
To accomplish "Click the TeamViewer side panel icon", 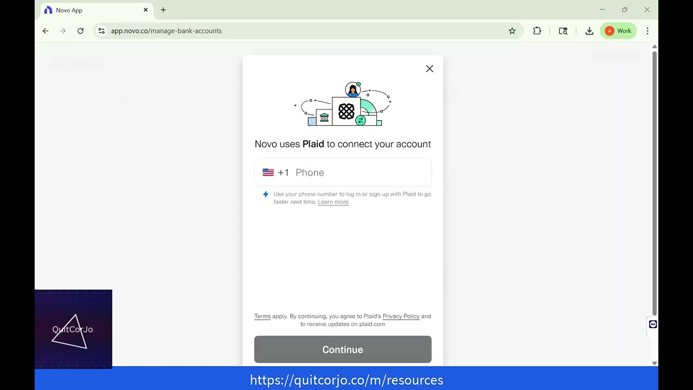I will [x=653, y=324].
